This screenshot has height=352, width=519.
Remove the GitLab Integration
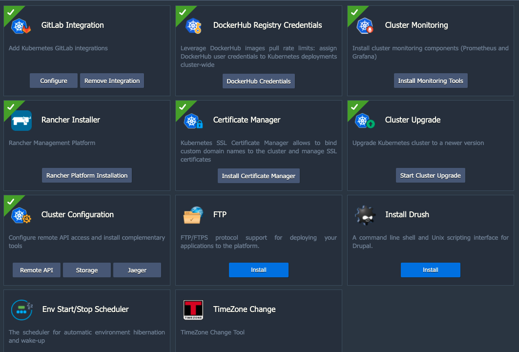click(x=112, y=81)
